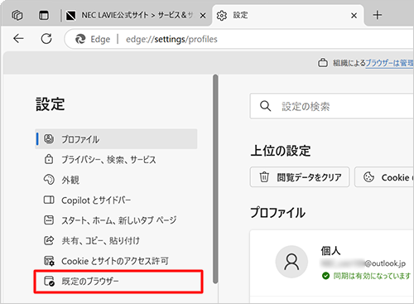Open 共有、コピー、貼り付け settings
The image size is (414, 304).
[116, 240]
